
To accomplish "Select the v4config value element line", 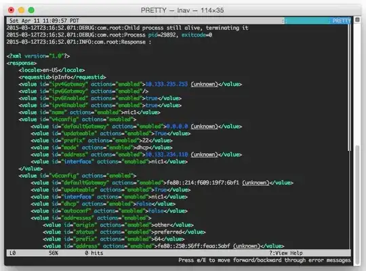I will 77,119.
